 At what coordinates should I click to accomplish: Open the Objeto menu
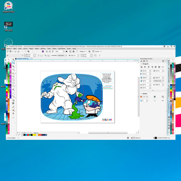coord(31,49)
